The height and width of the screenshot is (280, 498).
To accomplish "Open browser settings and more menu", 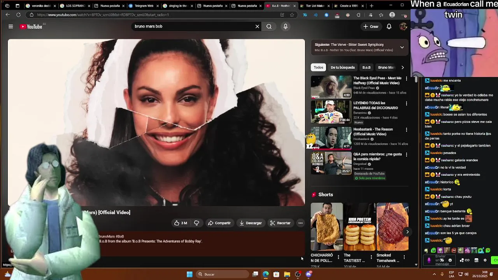I will 405,15.
